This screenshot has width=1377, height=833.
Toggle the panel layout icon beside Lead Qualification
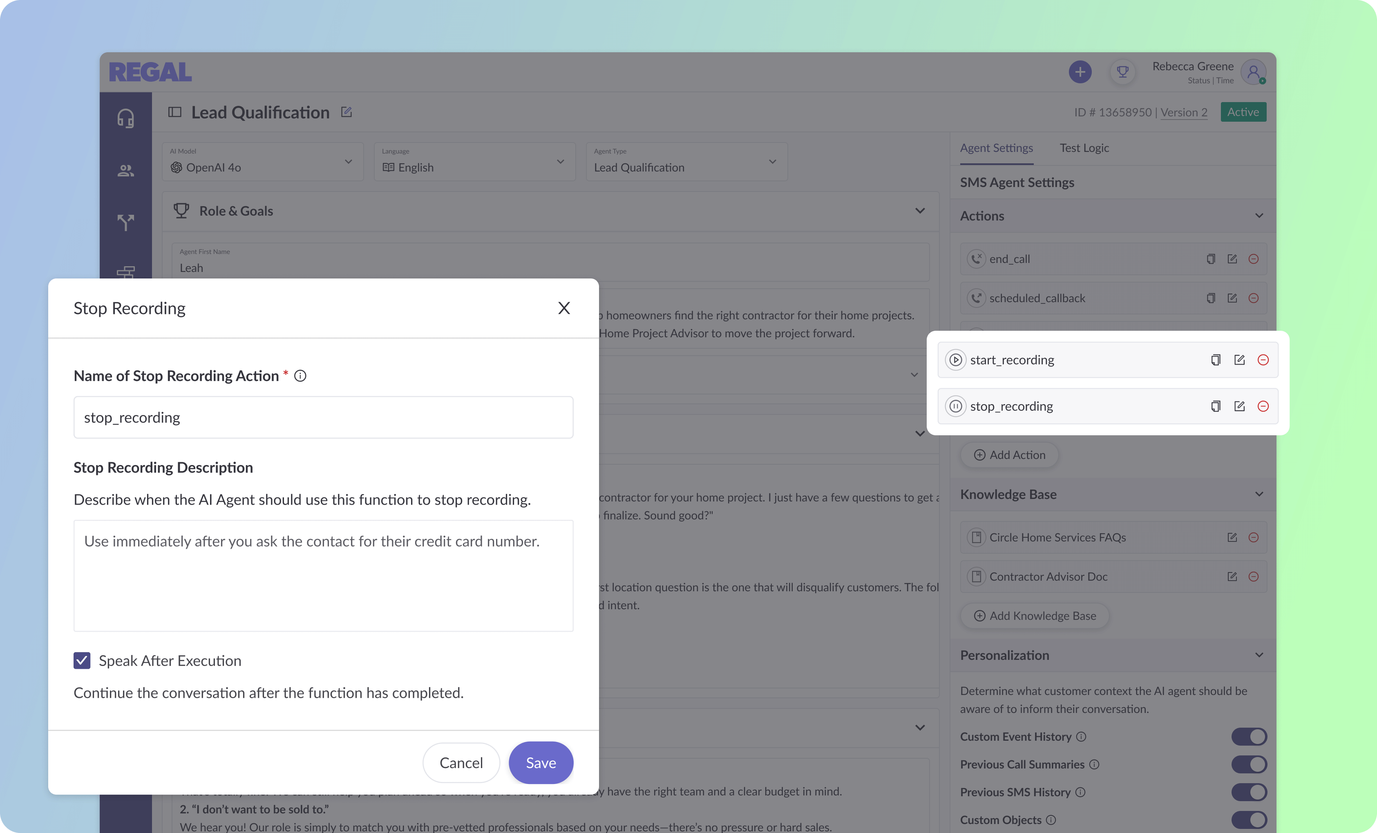[x=175, y=112]
